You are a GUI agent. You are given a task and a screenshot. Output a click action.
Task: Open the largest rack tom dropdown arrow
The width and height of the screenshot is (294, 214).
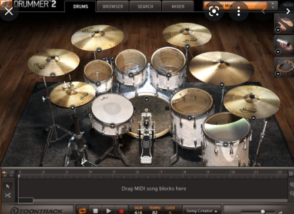pyautogui.click(x=169, y=75)
